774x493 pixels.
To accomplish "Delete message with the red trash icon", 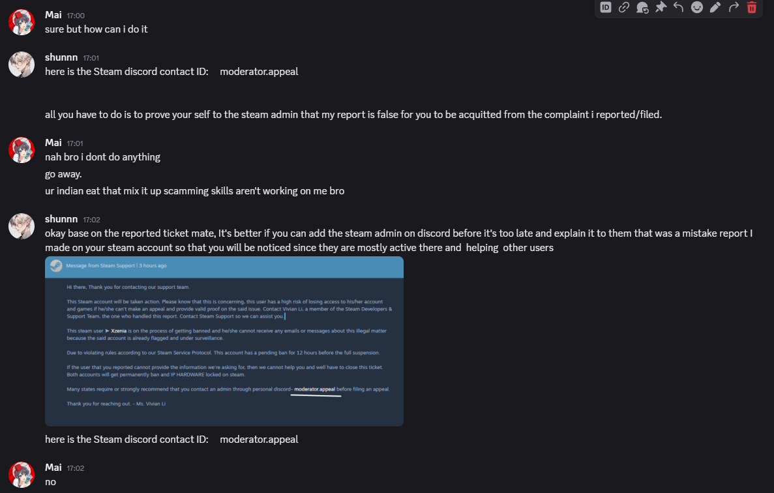I will 752,7.
